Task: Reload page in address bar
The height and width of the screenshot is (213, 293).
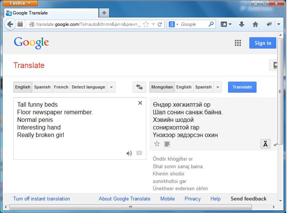Action: pyautogui.click(x=160, y=24)
